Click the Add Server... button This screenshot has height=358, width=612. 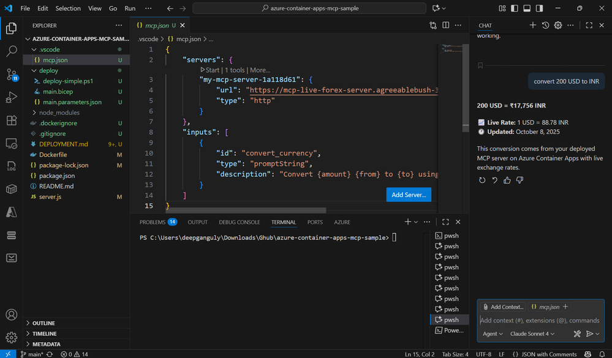409,195
